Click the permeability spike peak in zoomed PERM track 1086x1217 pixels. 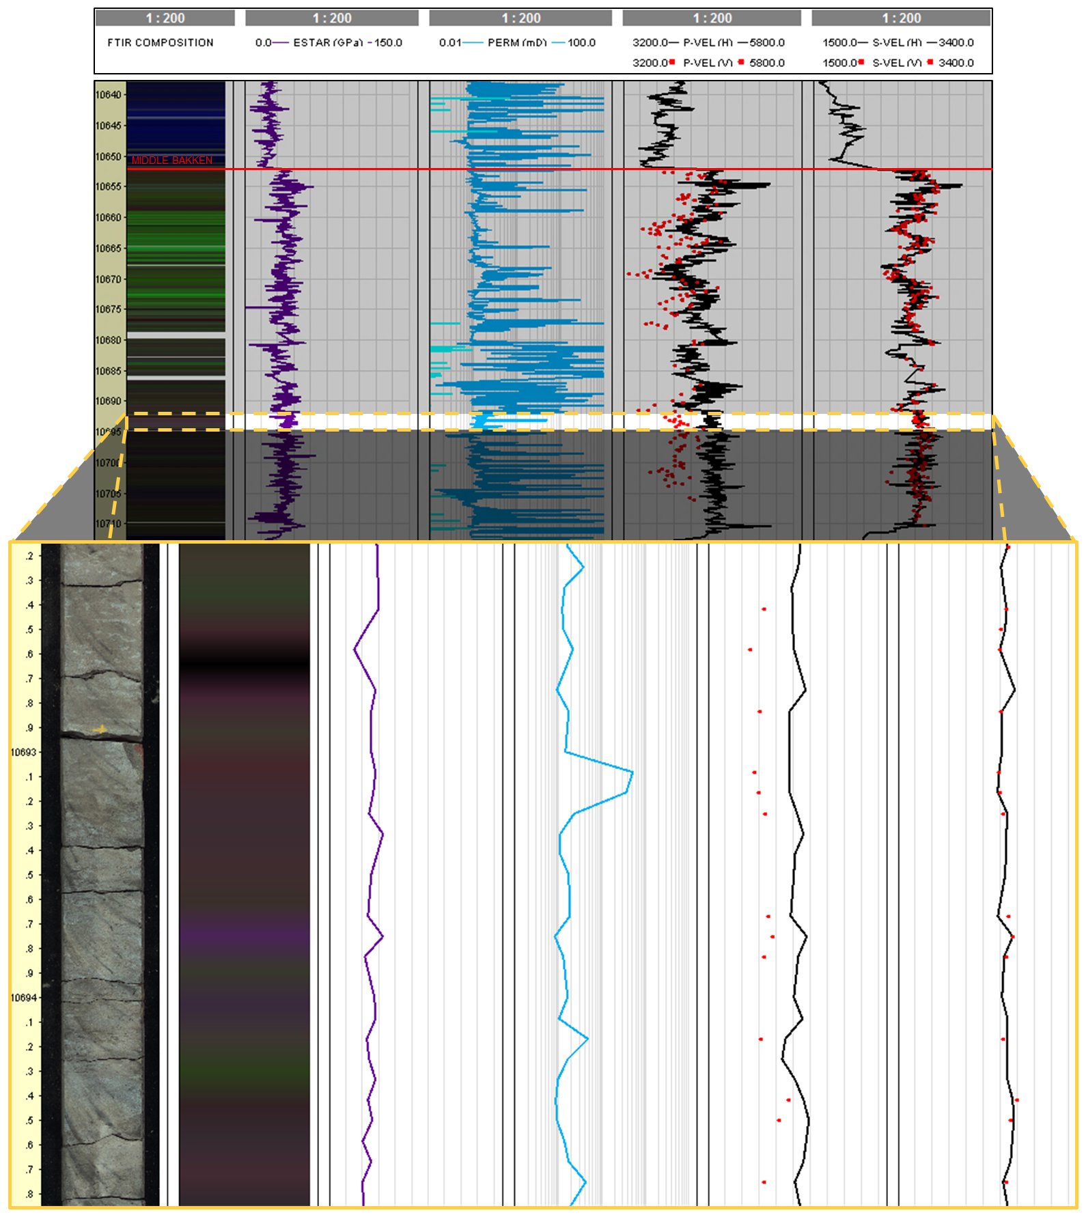[632, 772]
